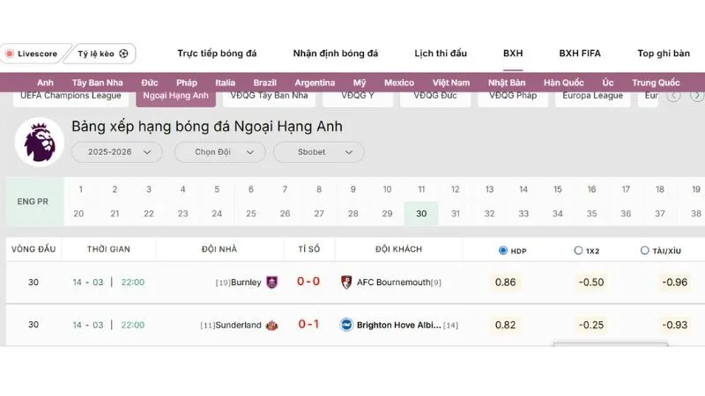The width and height of the screenshot is (705, 396).
Task: Select round 29 in the round grid
Action: click(387, 214)
